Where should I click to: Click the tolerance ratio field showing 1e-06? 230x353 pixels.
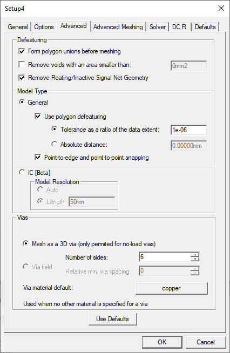pos(188,130)
